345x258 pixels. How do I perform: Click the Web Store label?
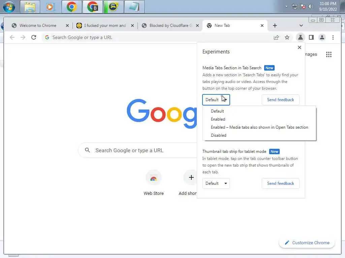tap(154, 193)
